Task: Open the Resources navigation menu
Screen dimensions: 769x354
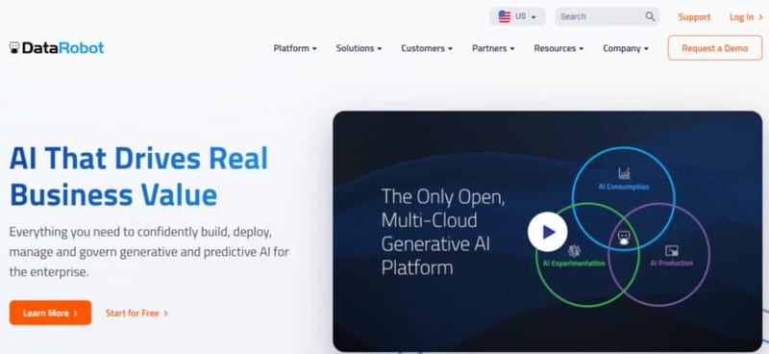Action: click(558, 48)
